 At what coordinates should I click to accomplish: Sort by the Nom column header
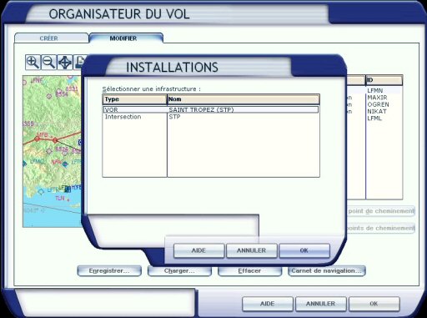pos(244,99)
